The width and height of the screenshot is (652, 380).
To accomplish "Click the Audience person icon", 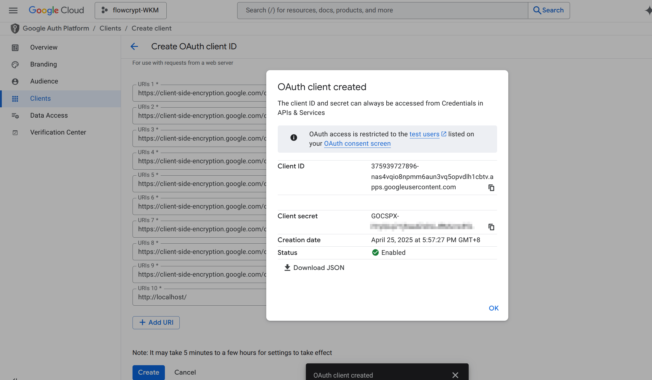I will (x=15, y=81).
